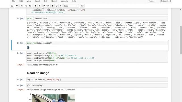Insert a cell below with the plus icon
The height and width of the screenshot is (102, 182).
(x=17, y=6)
